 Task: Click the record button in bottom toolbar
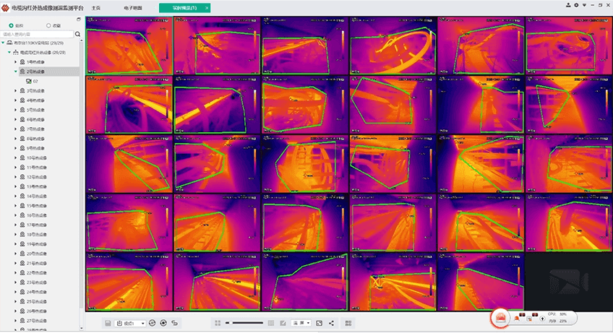point(163,323)
